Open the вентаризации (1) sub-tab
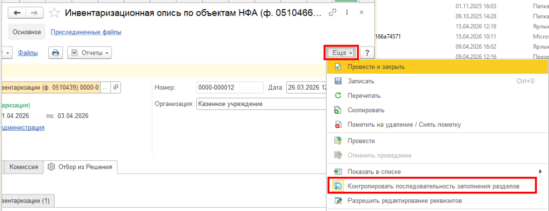Image resolution: width=549 pixels, height=211 pixels. [x=27, y=201]
